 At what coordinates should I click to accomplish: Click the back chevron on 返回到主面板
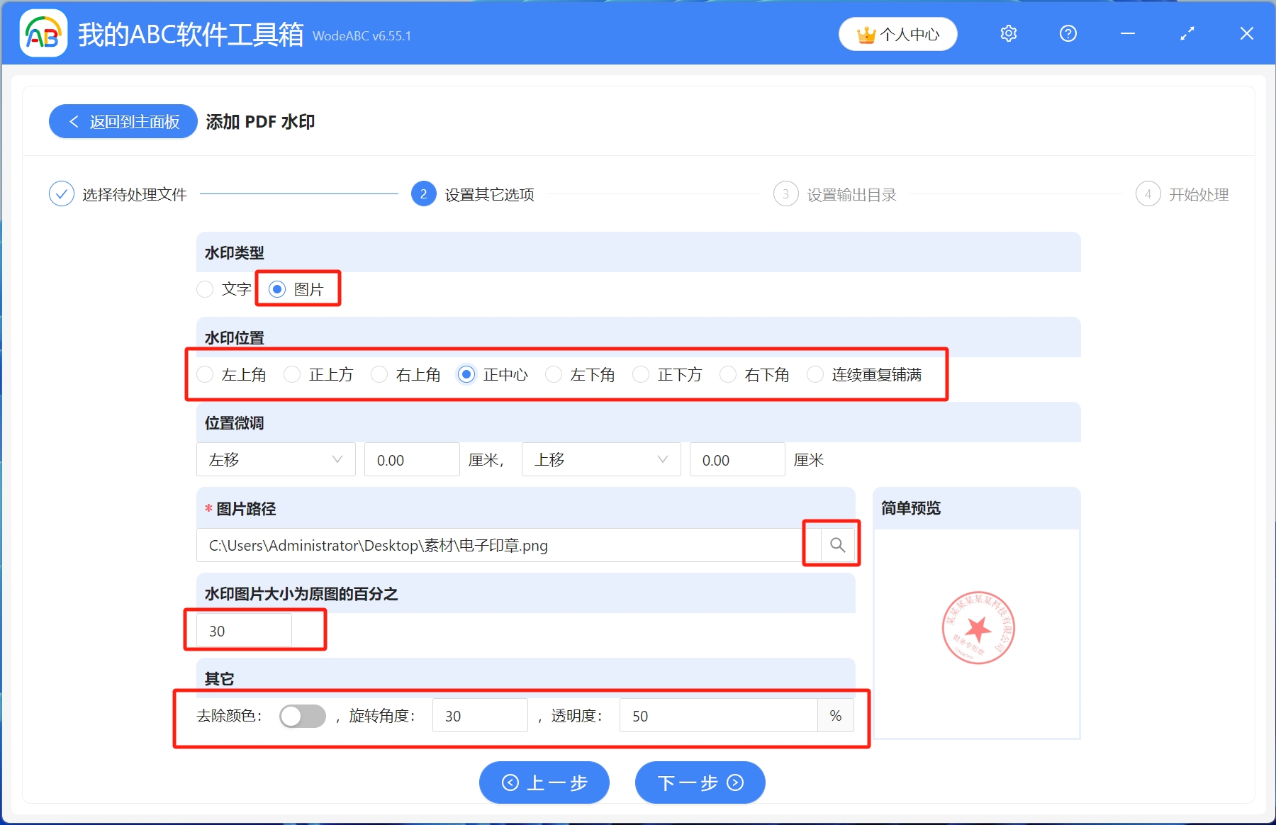pyautogui.click(x=74, y=121)
